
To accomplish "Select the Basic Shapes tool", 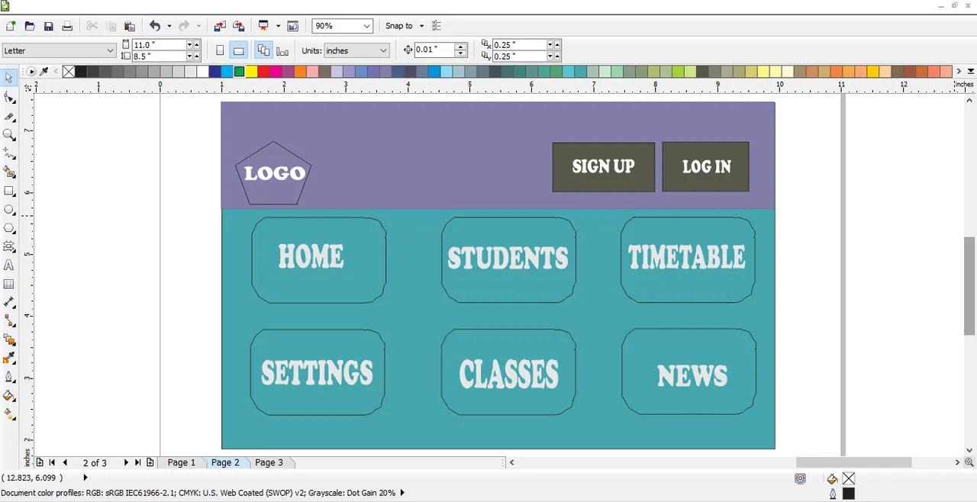I will [x=9, y=247].
